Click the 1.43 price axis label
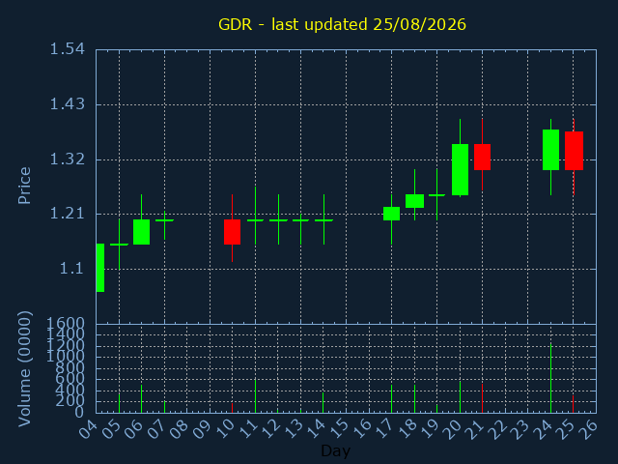618x464 pixels. pos(67,104)
